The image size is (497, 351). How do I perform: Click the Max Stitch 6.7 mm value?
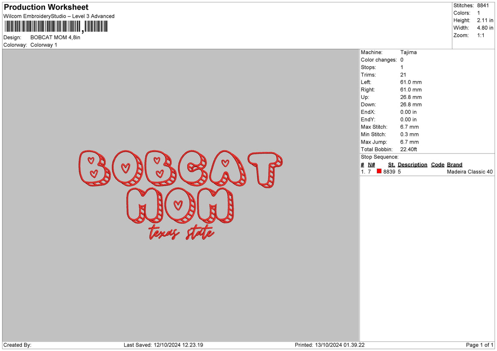(x=409, y=127)
